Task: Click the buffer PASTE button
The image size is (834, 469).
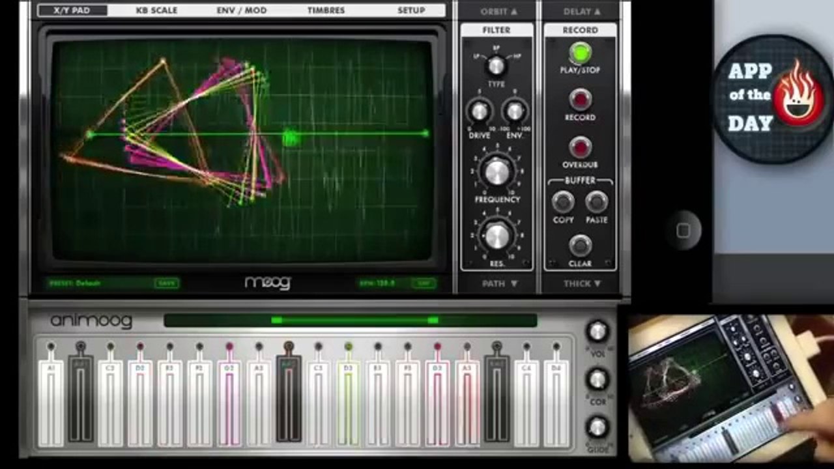Action: click(x=596, y=203)
